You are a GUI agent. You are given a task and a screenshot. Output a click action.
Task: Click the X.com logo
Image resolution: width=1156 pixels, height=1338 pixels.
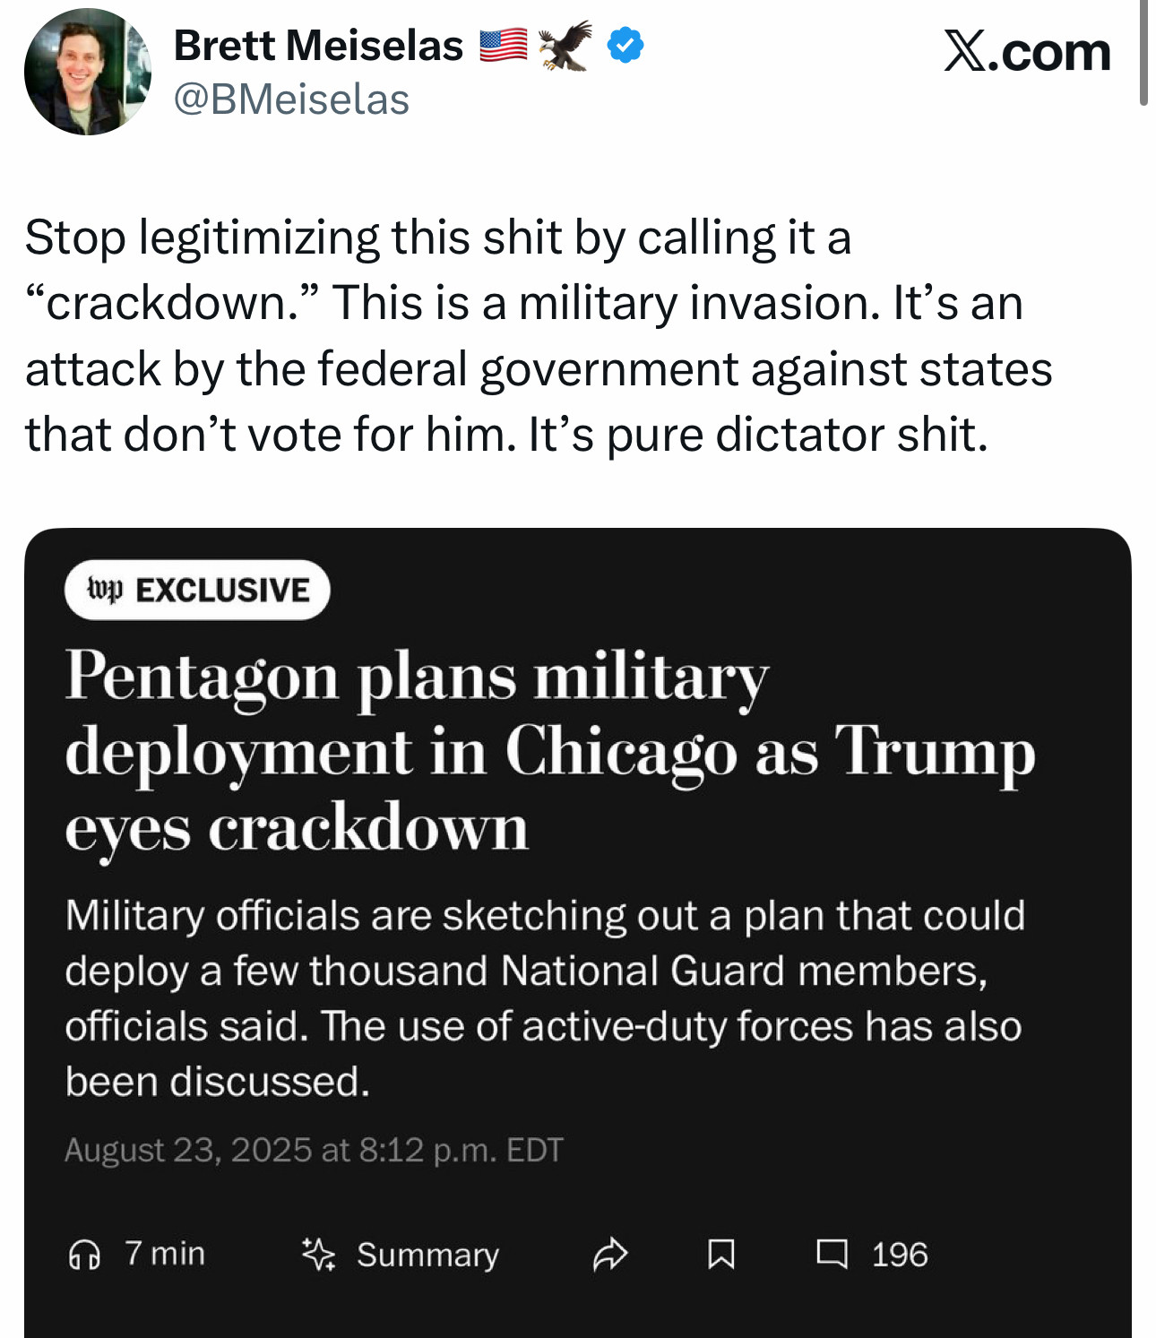pyautogui.click(x=1027, y=52)
